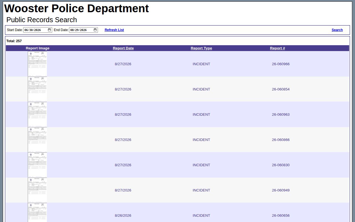Screen dimensions: 355x222
Task: Click the Start Date input field
Action: click(38, 30)
